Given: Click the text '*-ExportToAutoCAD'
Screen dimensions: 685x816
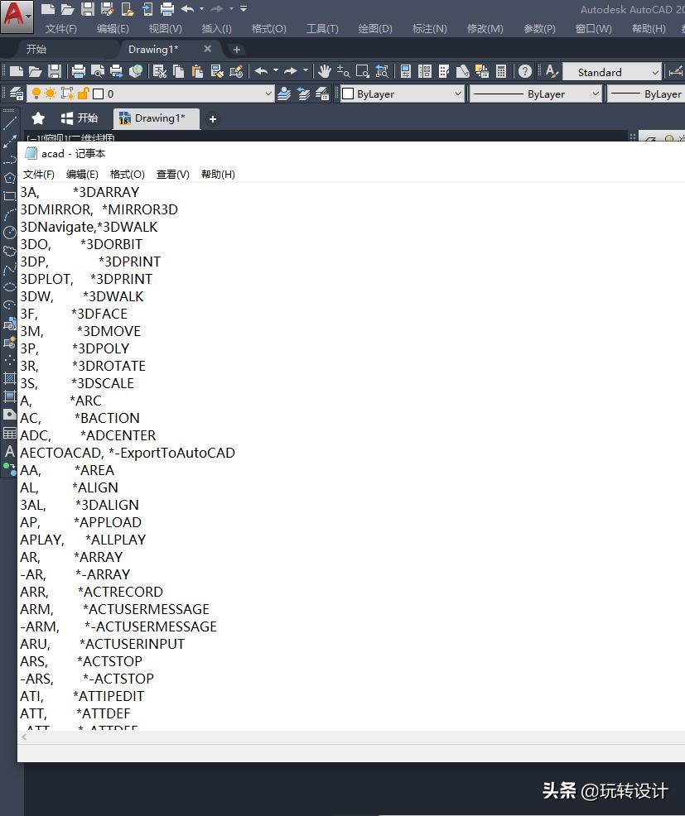Looking at the screenshot, I should pos(172,454).
